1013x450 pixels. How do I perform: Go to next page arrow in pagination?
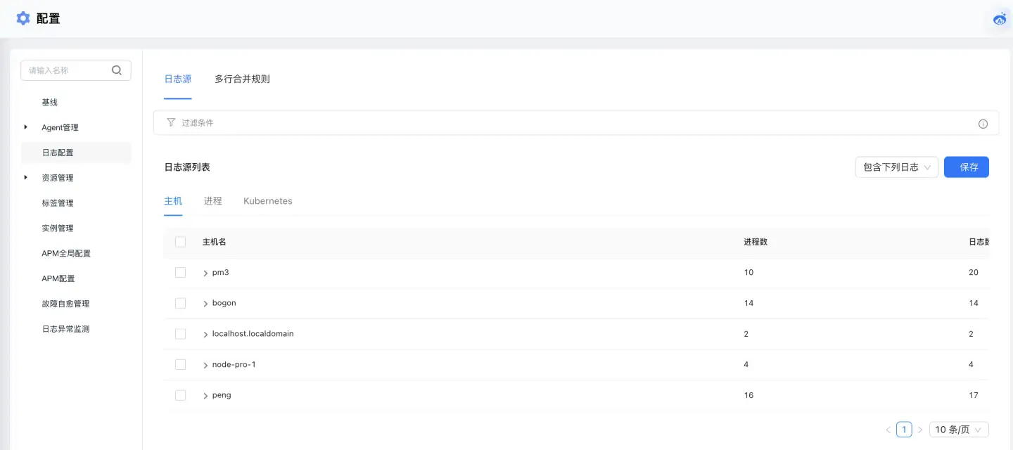pyautogui.click(x=920, y=430)
